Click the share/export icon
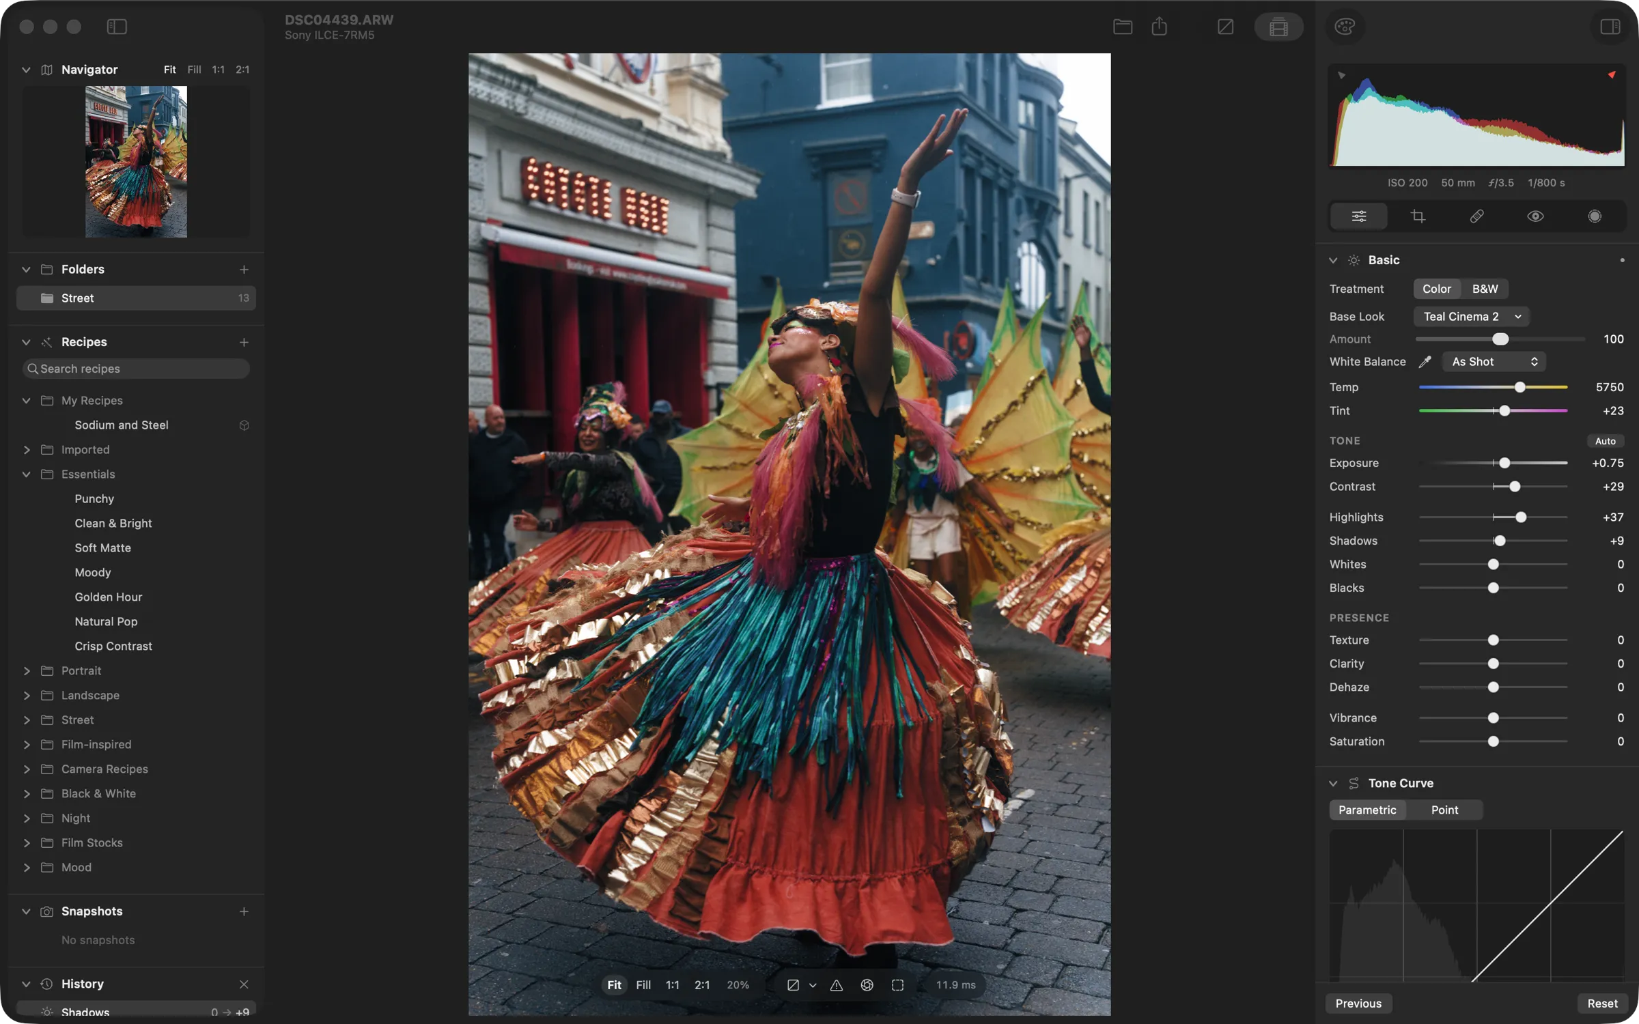1639x1024 pixels. pyautogui.click(x=1159, y=27)
